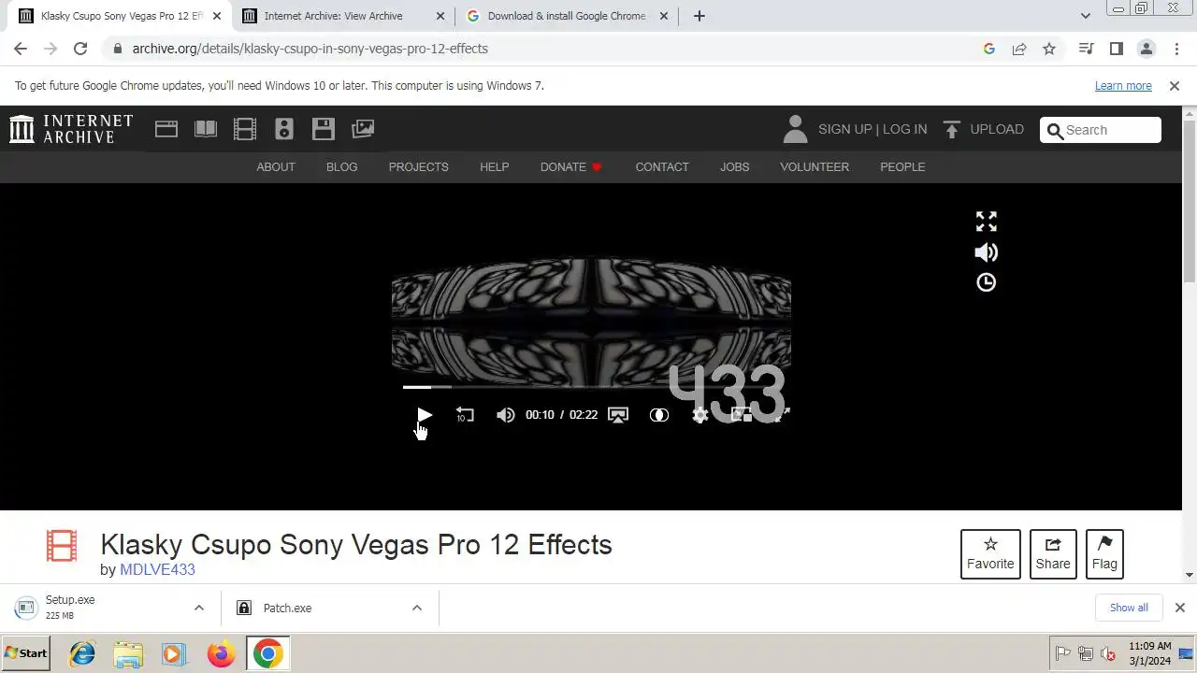
Task: Open a new browser tab
Action: pos(699,16)
